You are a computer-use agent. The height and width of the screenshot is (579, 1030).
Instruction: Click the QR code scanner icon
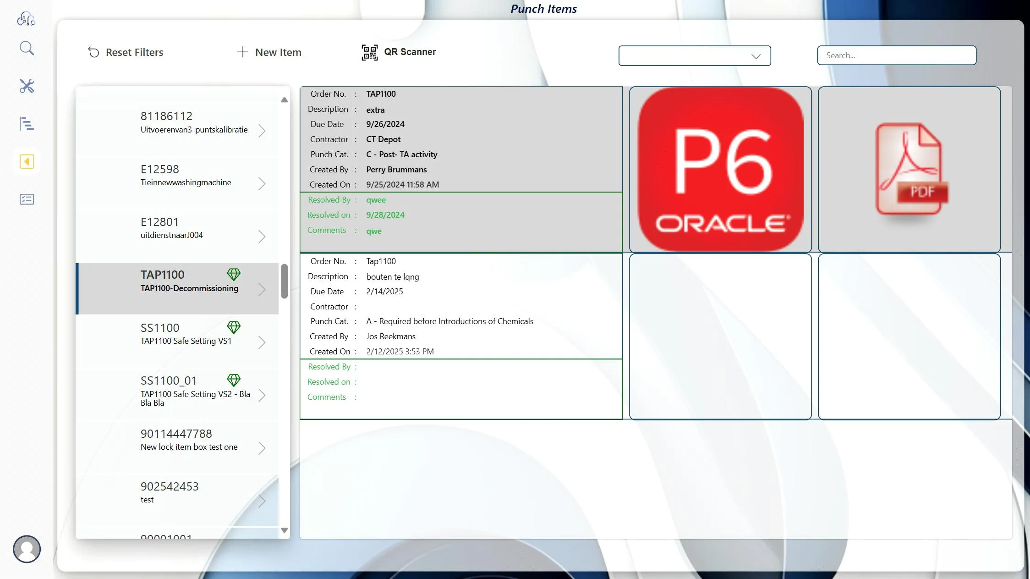[x=369, y=52]
